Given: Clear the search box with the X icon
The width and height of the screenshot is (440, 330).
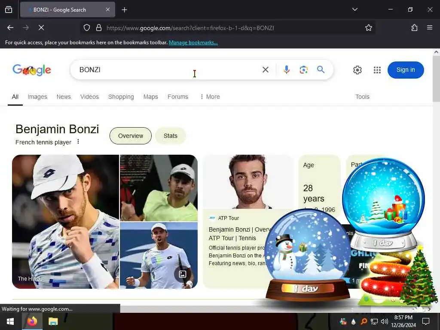Looking at the screenshot, I should click(x=266, y=70).
